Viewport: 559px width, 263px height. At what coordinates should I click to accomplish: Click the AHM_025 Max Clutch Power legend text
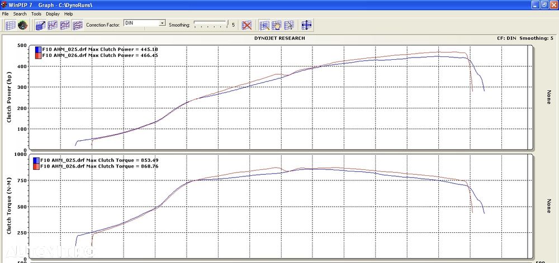[x=100, y=50]
